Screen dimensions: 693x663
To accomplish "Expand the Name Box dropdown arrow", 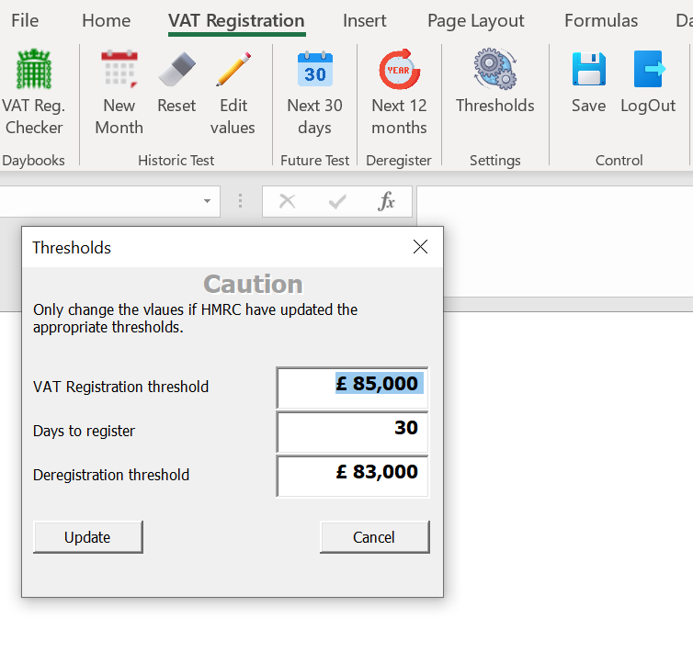I will (207, 201).
